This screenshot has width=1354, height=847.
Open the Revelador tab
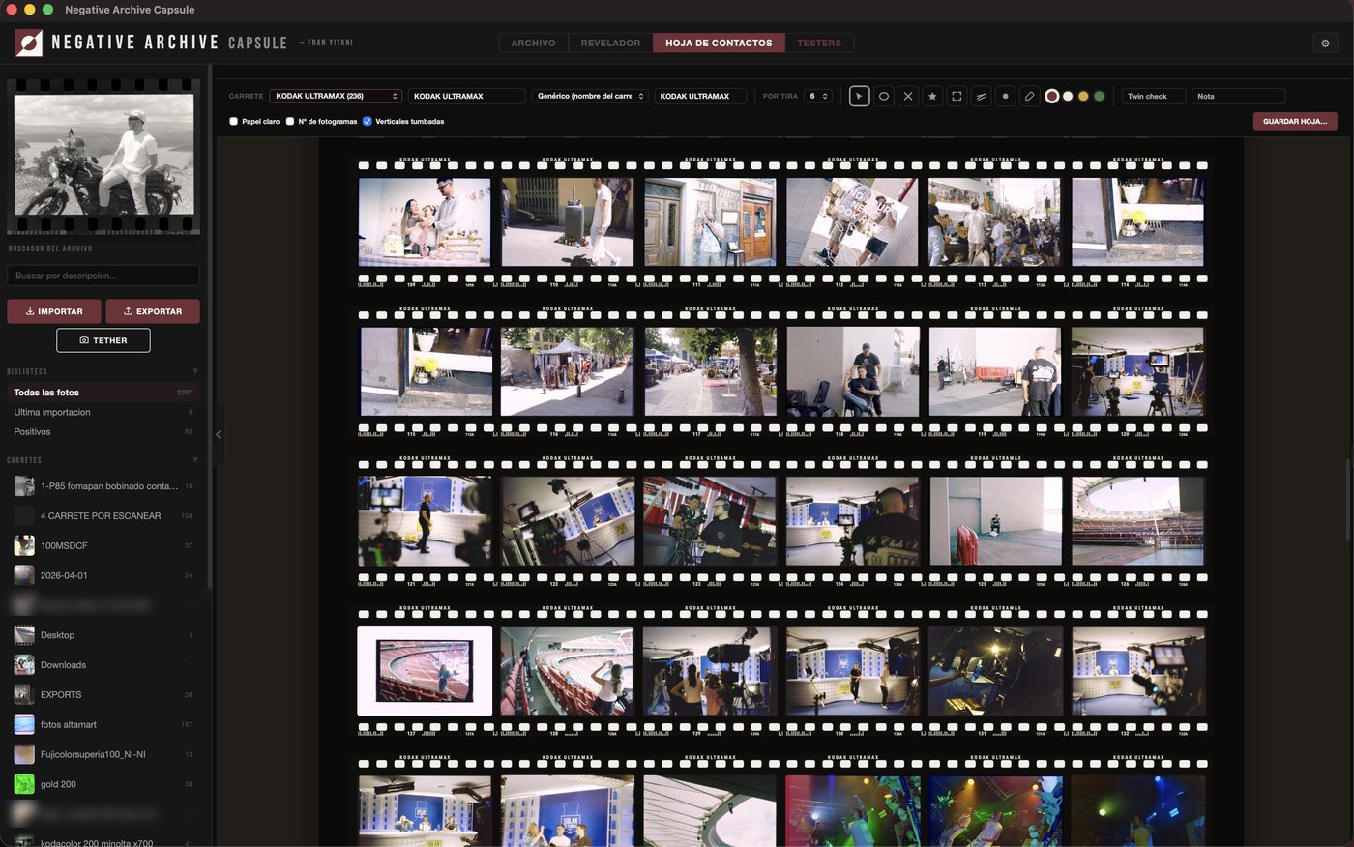(610, 43)
